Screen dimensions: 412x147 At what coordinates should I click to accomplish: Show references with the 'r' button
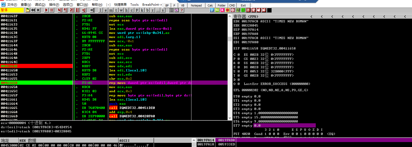(152, 10)
